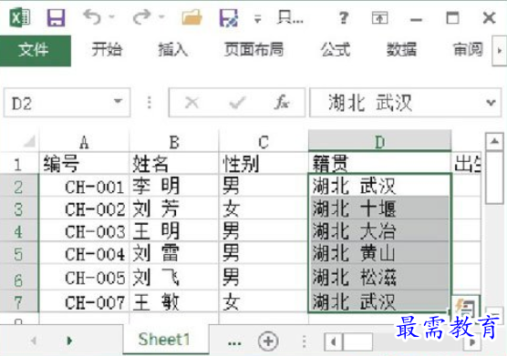507x356 pixels.
Task: Open Insert Function fx button
Action: pos(282,103)
